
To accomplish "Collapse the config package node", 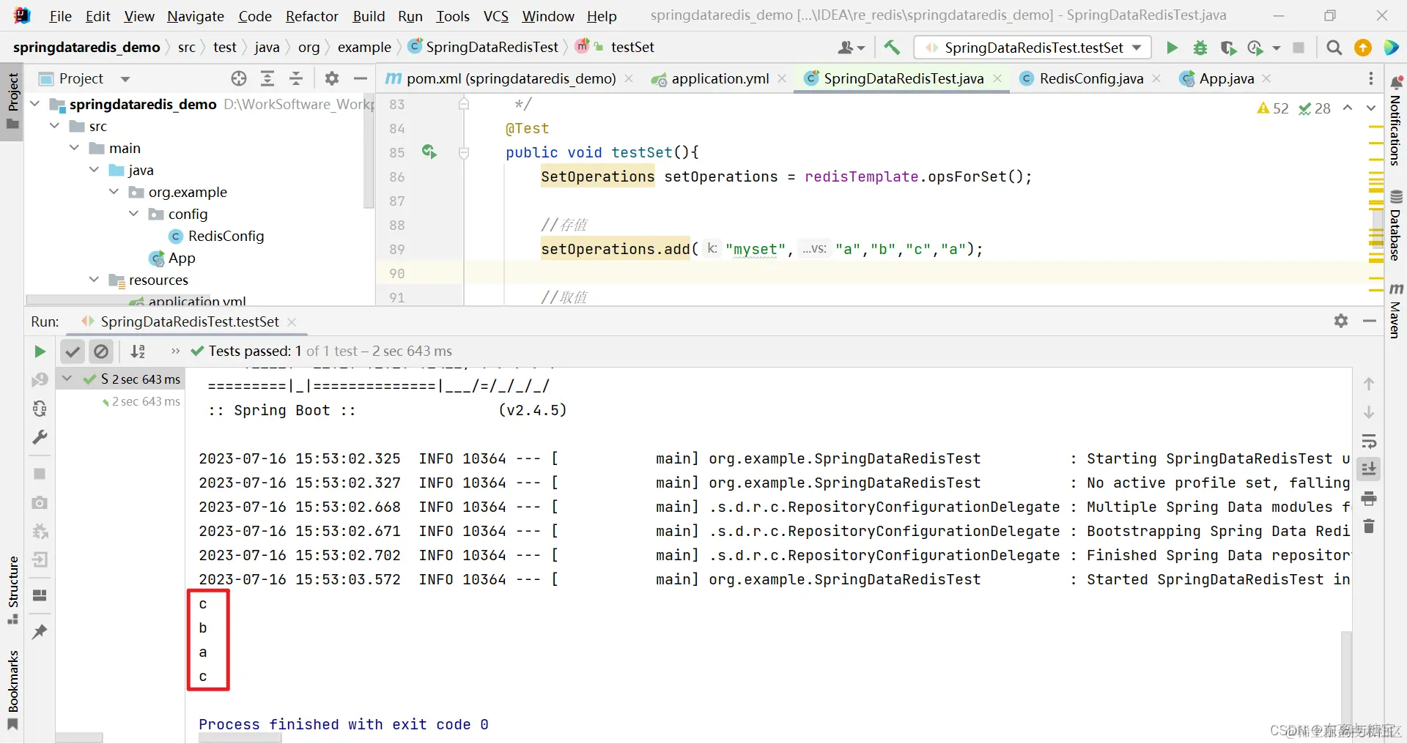I will 133,214.
